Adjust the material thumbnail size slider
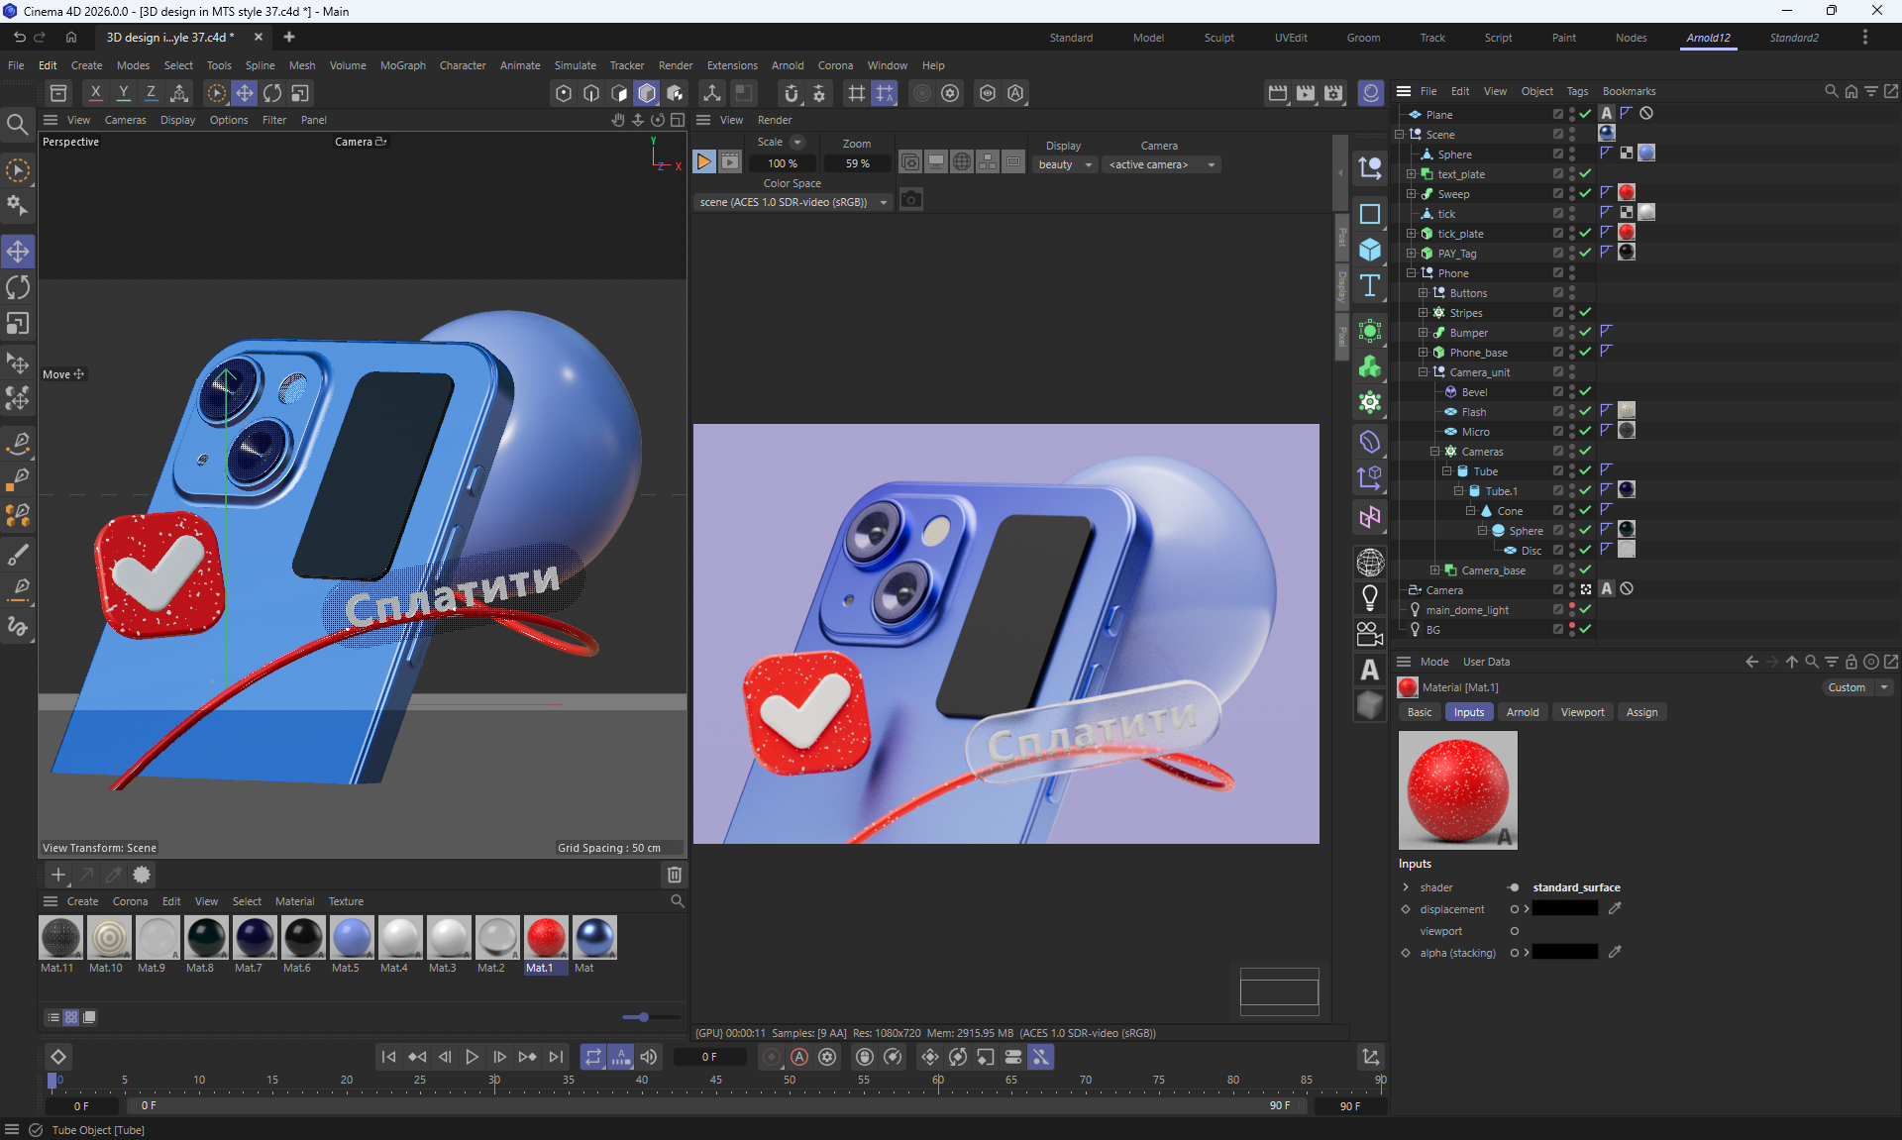Viewport: 1902px width, 1140px height. point(643,1017)
